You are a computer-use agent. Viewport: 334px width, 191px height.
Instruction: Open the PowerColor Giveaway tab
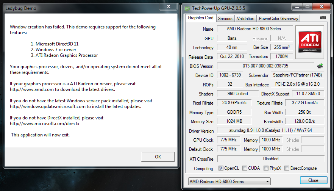[x=278, y=19]
